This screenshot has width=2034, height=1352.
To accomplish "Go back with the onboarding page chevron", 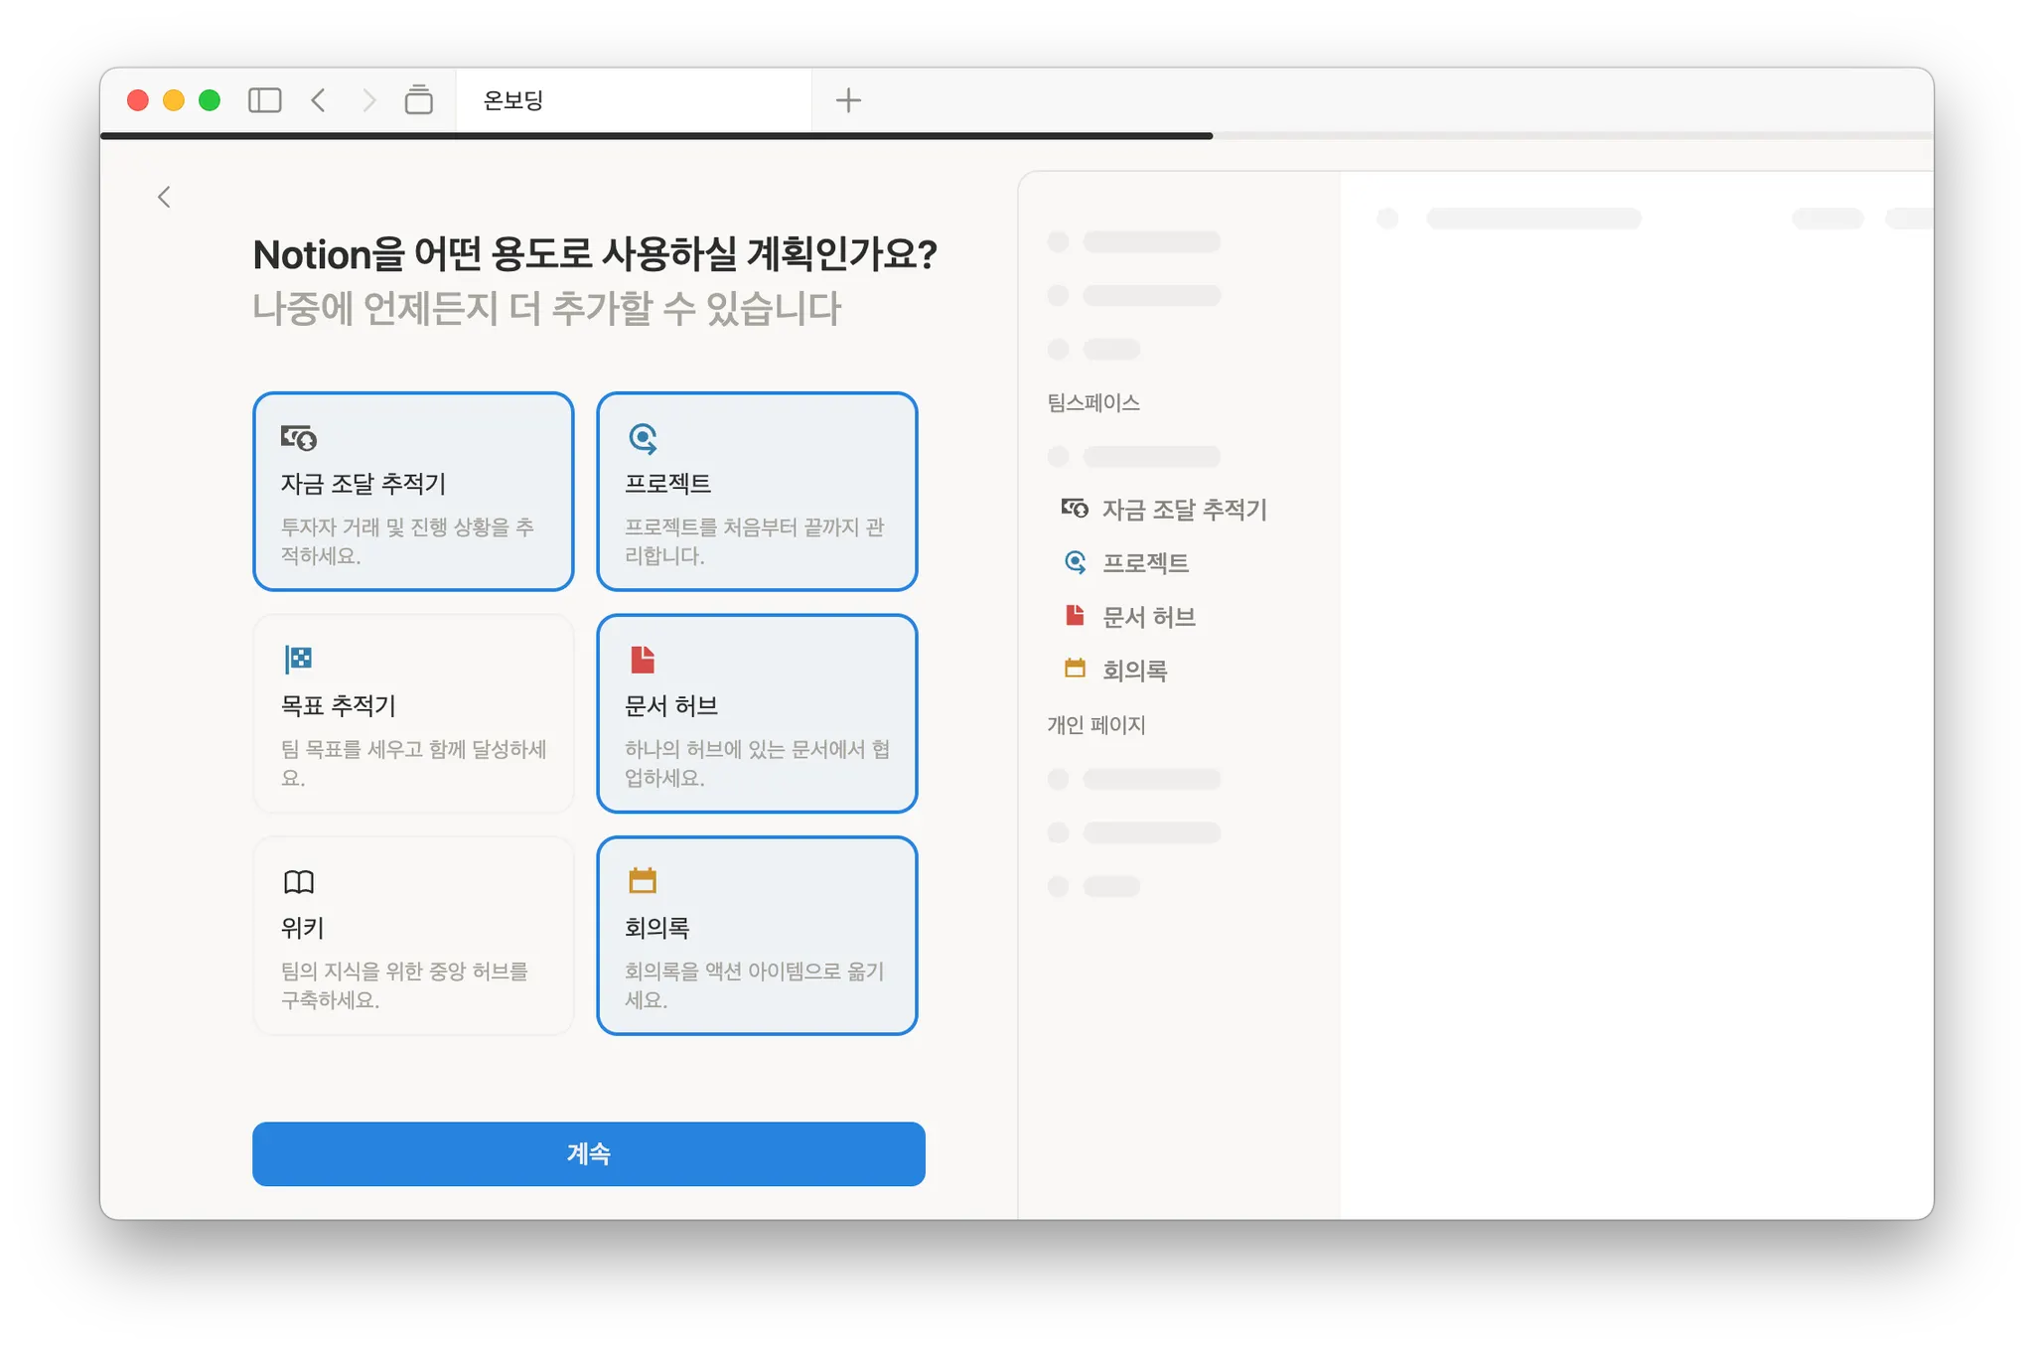I will click(165, 198).
